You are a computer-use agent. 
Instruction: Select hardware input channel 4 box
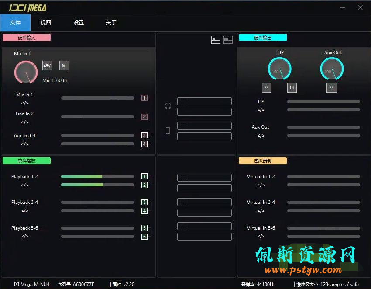[x=144, y=144]
